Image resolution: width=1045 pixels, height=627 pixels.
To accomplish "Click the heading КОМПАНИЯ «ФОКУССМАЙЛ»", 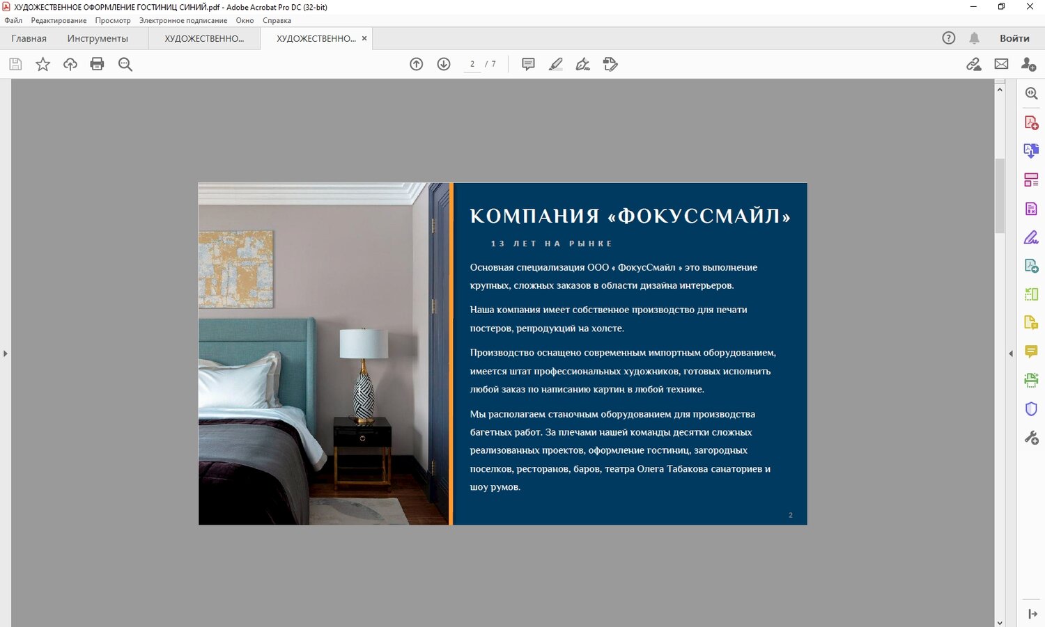I will tap(630, 216).
